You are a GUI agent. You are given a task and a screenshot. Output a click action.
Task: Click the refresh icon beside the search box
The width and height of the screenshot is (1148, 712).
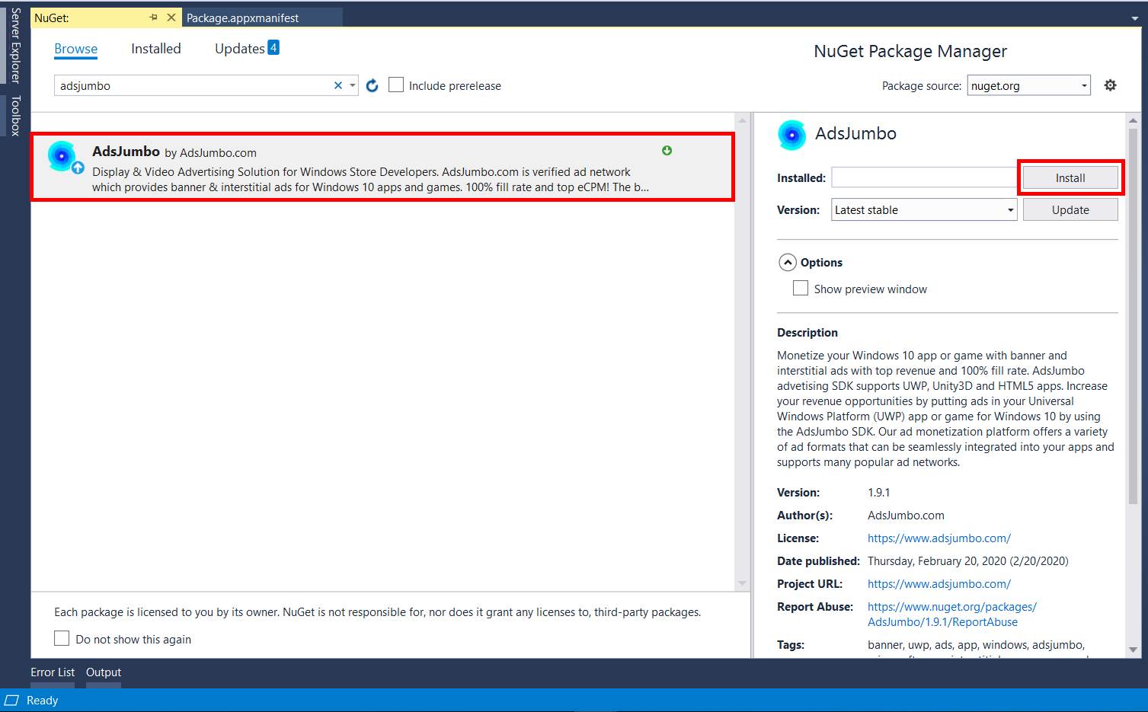point(372,86)
